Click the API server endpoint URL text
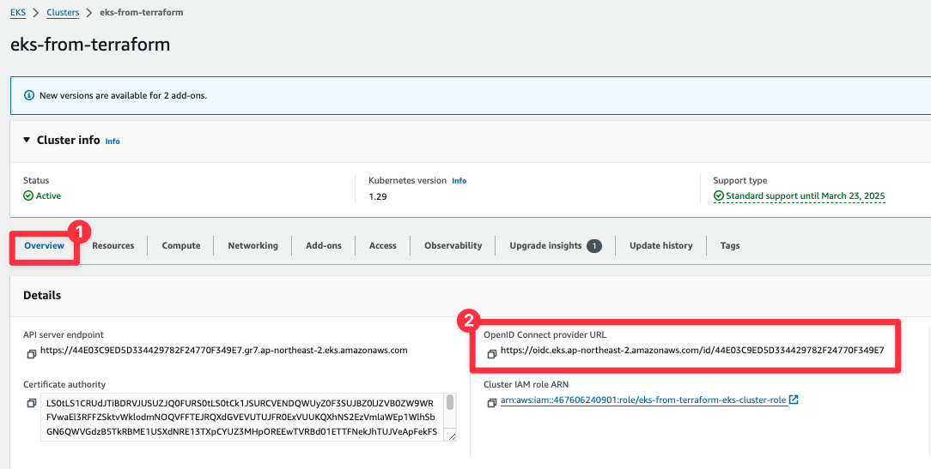The image size is (931, 469). click(x=224, y=351)
